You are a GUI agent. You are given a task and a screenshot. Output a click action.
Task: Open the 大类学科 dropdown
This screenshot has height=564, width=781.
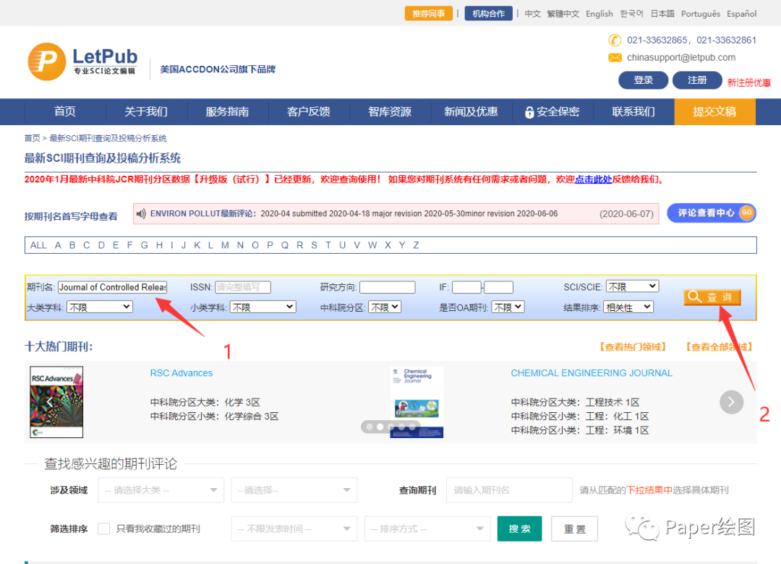[100, 307]
